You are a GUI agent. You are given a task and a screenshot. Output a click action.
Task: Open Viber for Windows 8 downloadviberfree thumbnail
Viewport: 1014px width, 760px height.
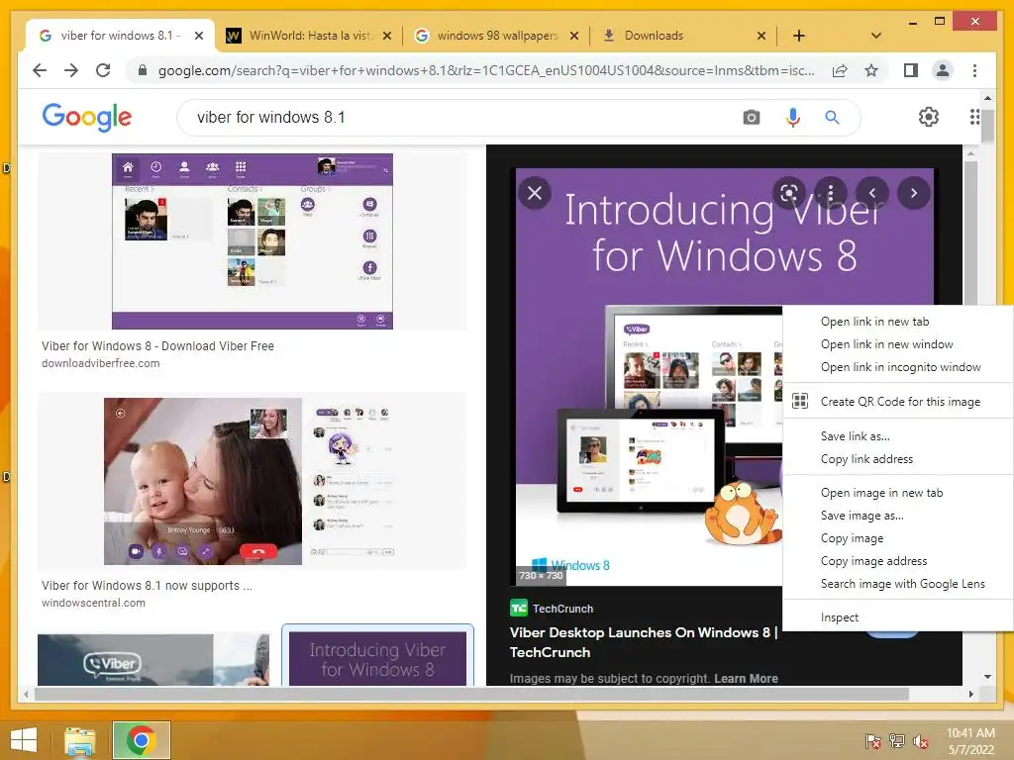pos(253,241)
